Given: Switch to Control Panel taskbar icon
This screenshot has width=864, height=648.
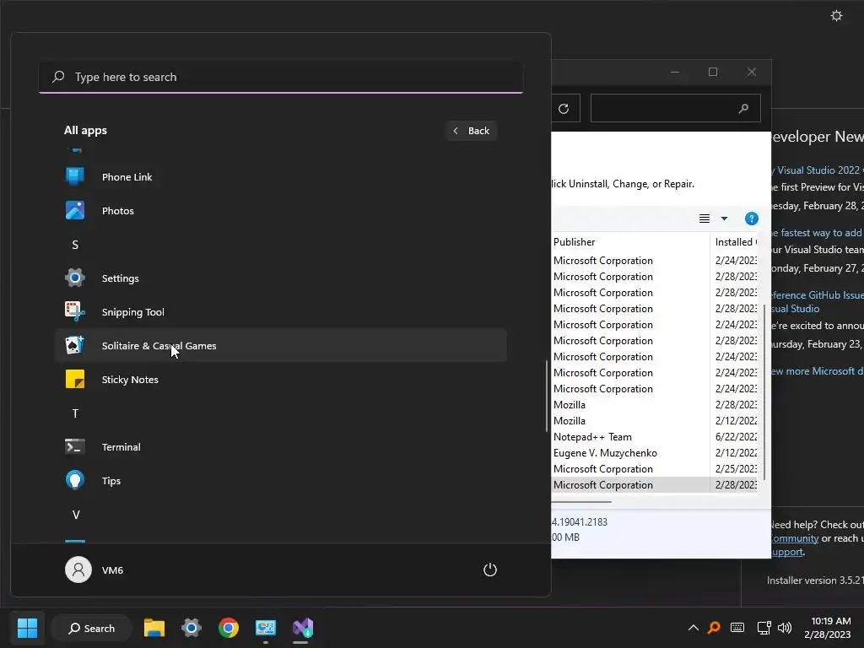Looking at the screenshot, I should pyautogui.click(x=266, y=628).
